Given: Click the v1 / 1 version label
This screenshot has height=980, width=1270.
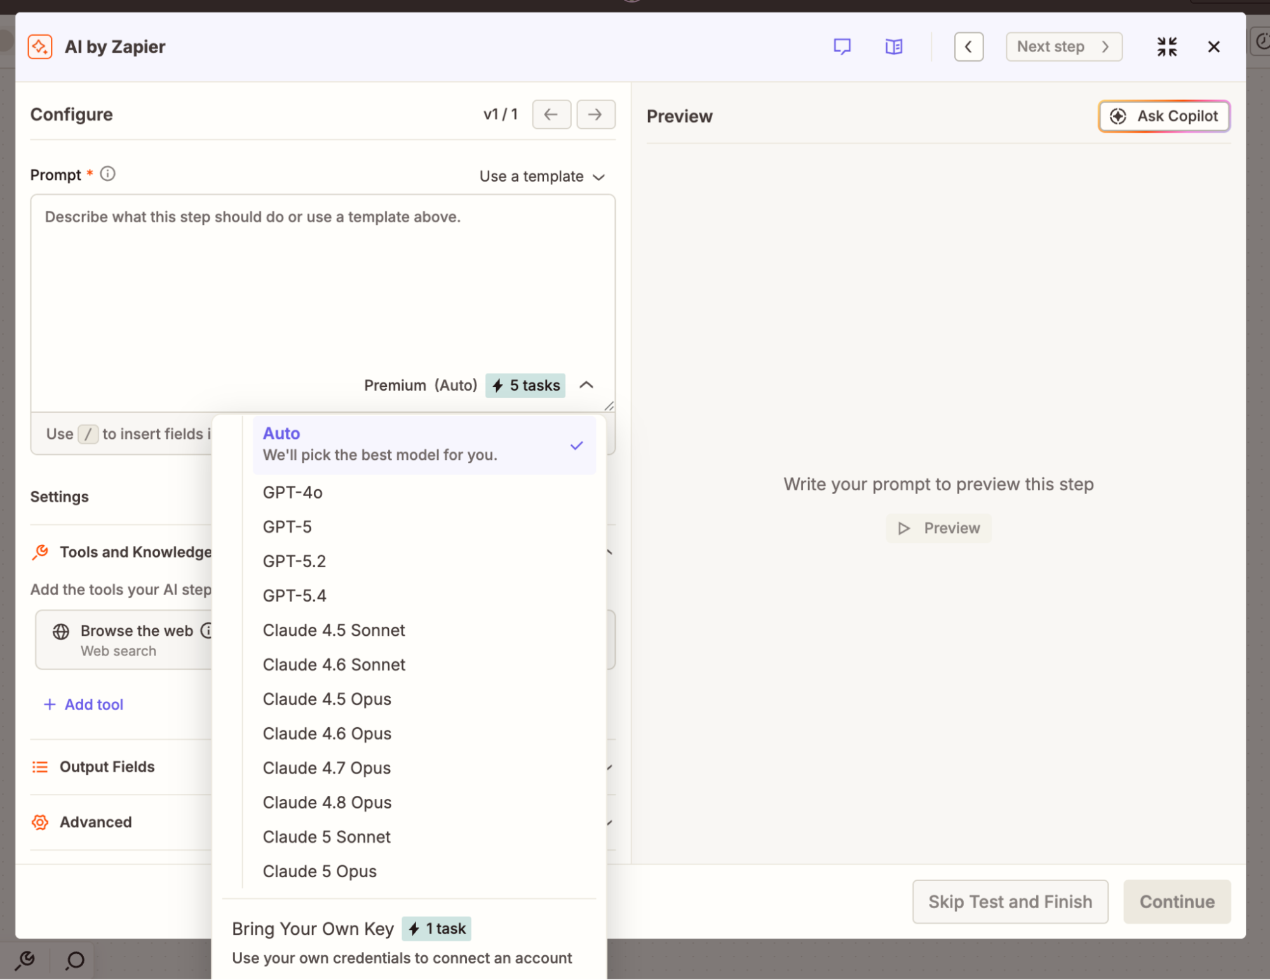Looking at the screenshot, I should pyautogui.click(x=501, y=114).
